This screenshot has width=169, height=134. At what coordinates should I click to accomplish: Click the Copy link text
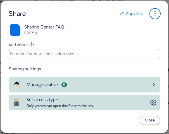coord(134,14)
